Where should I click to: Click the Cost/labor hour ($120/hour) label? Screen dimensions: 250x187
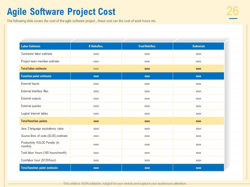point(39,160)
